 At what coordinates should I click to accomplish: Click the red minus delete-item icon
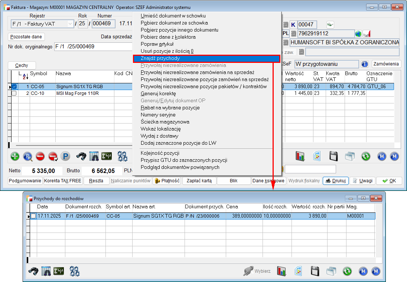40,156
